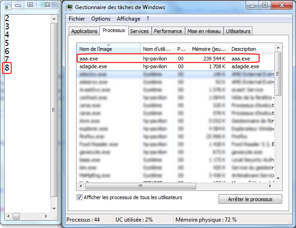Sort processes by the Mémoire column header
The width and height of the screenshot is (296, 228).
(x=208, y=49)
